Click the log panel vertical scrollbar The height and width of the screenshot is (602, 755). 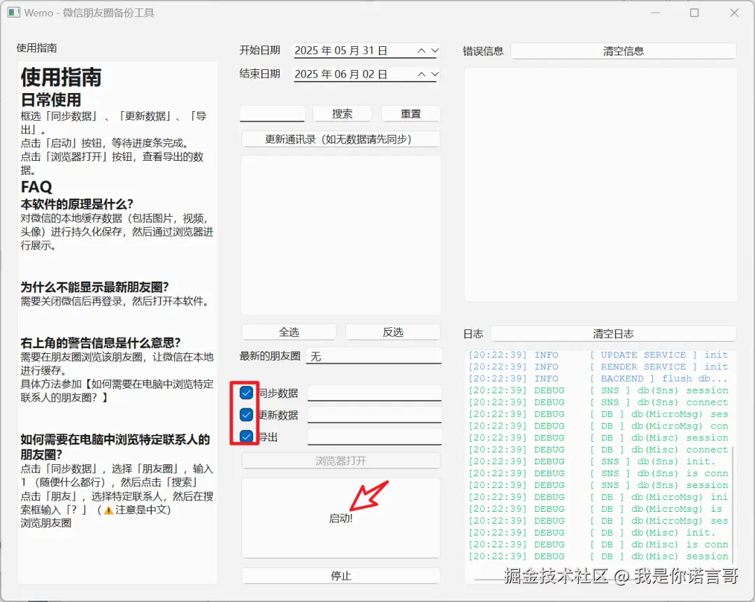click(x=733, y=503)
